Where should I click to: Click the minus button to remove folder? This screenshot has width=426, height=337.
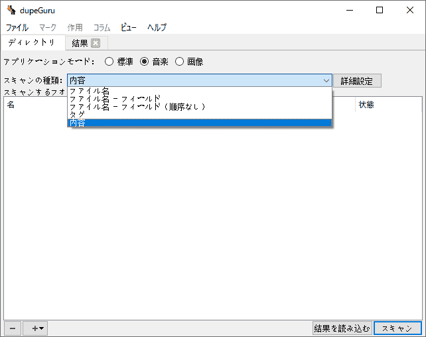pos(12,328)
